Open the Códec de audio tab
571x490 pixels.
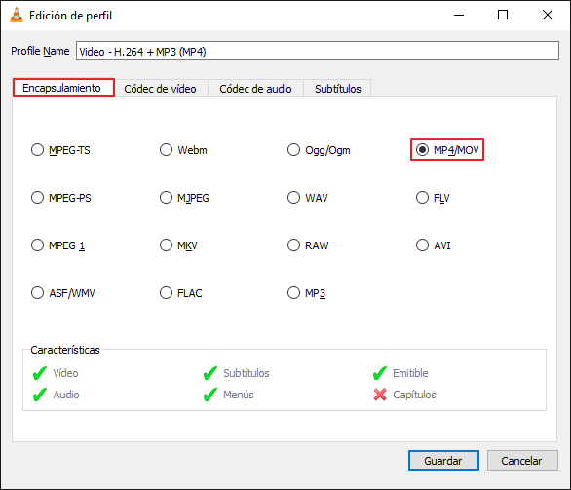(255, 89)
